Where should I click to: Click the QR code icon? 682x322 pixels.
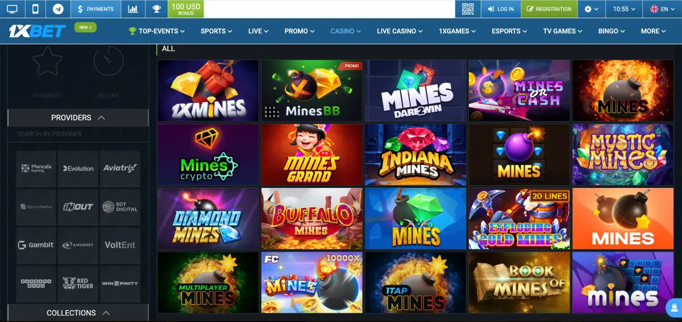point(468,9)
